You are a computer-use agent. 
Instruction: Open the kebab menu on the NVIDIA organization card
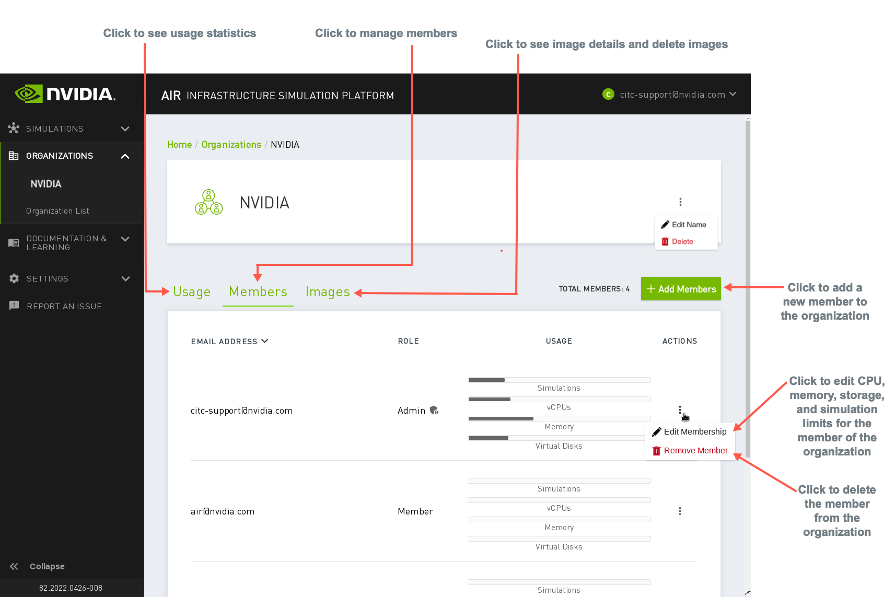pos(680,202)
